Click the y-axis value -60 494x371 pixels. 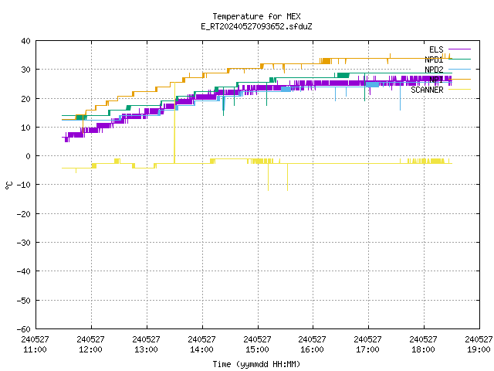coord(24,329)
